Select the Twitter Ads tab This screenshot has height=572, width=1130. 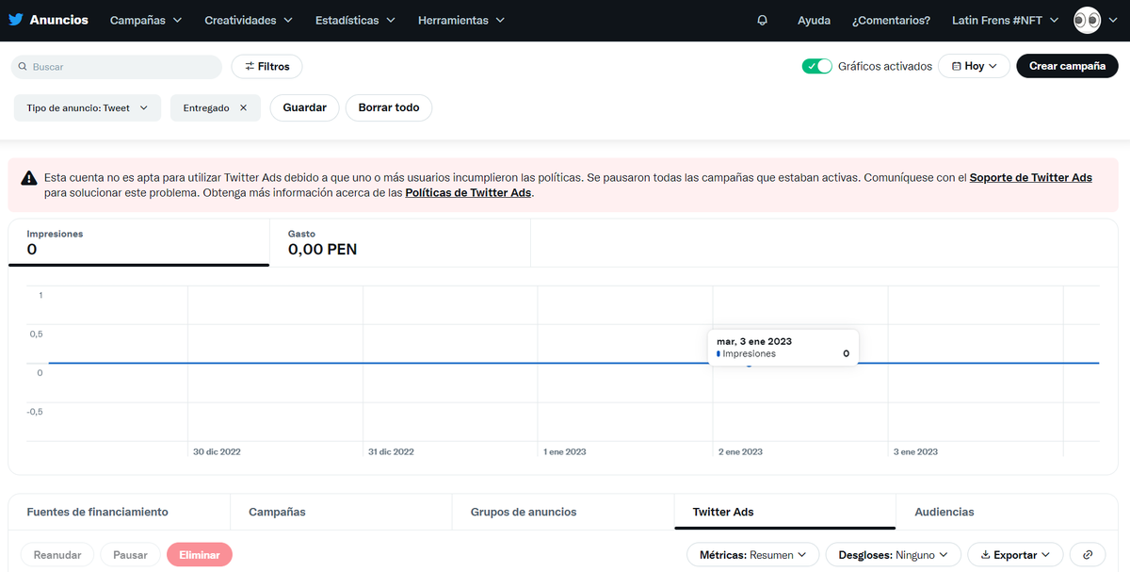(x=784, y=512)
